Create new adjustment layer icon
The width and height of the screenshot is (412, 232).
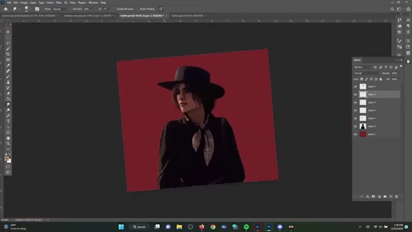[x=379, y=196]
